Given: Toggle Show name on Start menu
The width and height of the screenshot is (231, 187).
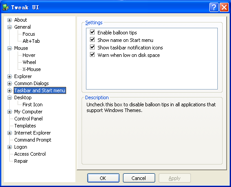Looking at the screenshot, I should 93,40.
